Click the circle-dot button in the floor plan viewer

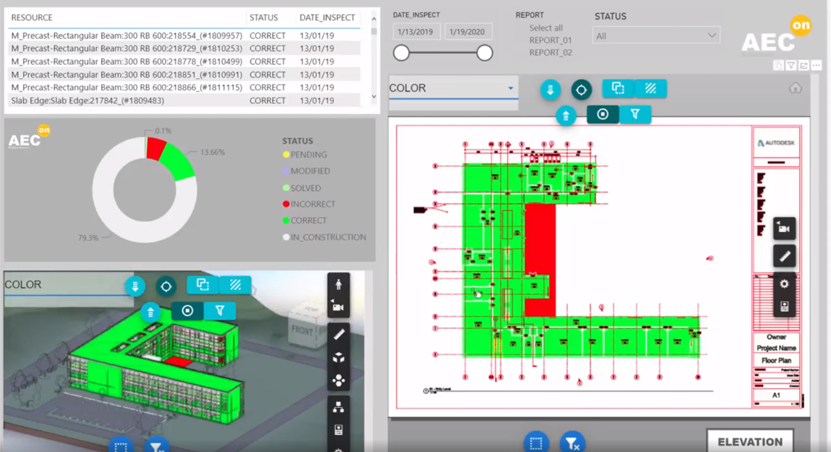pyautogui.click(x=602, y=114)
